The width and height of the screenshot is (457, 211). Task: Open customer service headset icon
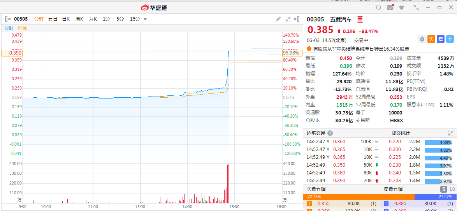379,7
